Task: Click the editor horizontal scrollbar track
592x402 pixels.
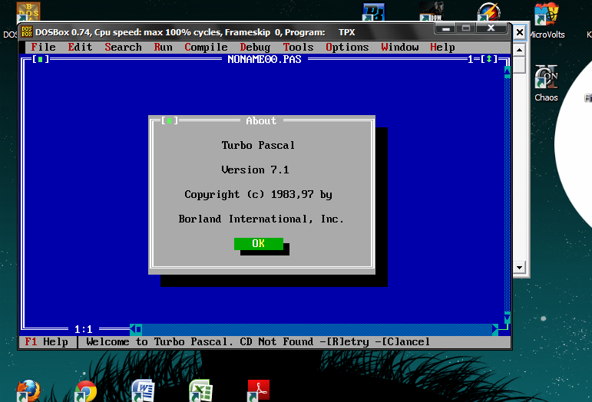Action: click(x=317, y=330)
